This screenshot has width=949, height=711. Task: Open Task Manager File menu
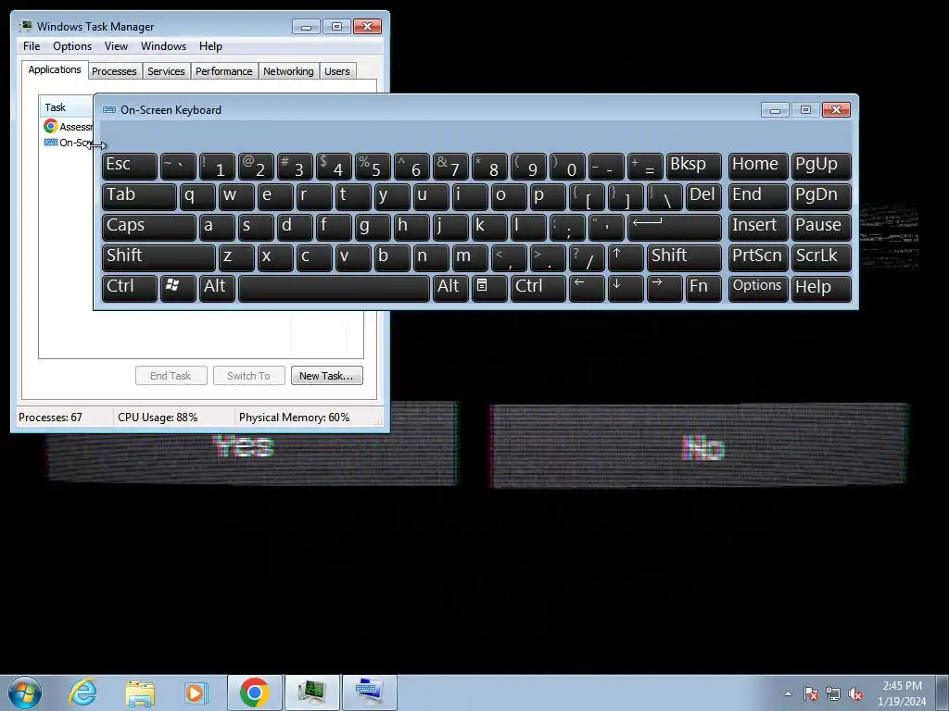32,46
